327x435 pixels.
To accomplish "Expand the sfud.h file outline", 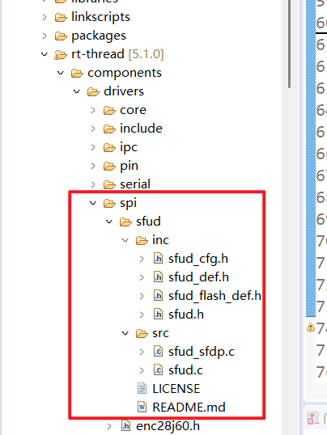I will (142, 315).
